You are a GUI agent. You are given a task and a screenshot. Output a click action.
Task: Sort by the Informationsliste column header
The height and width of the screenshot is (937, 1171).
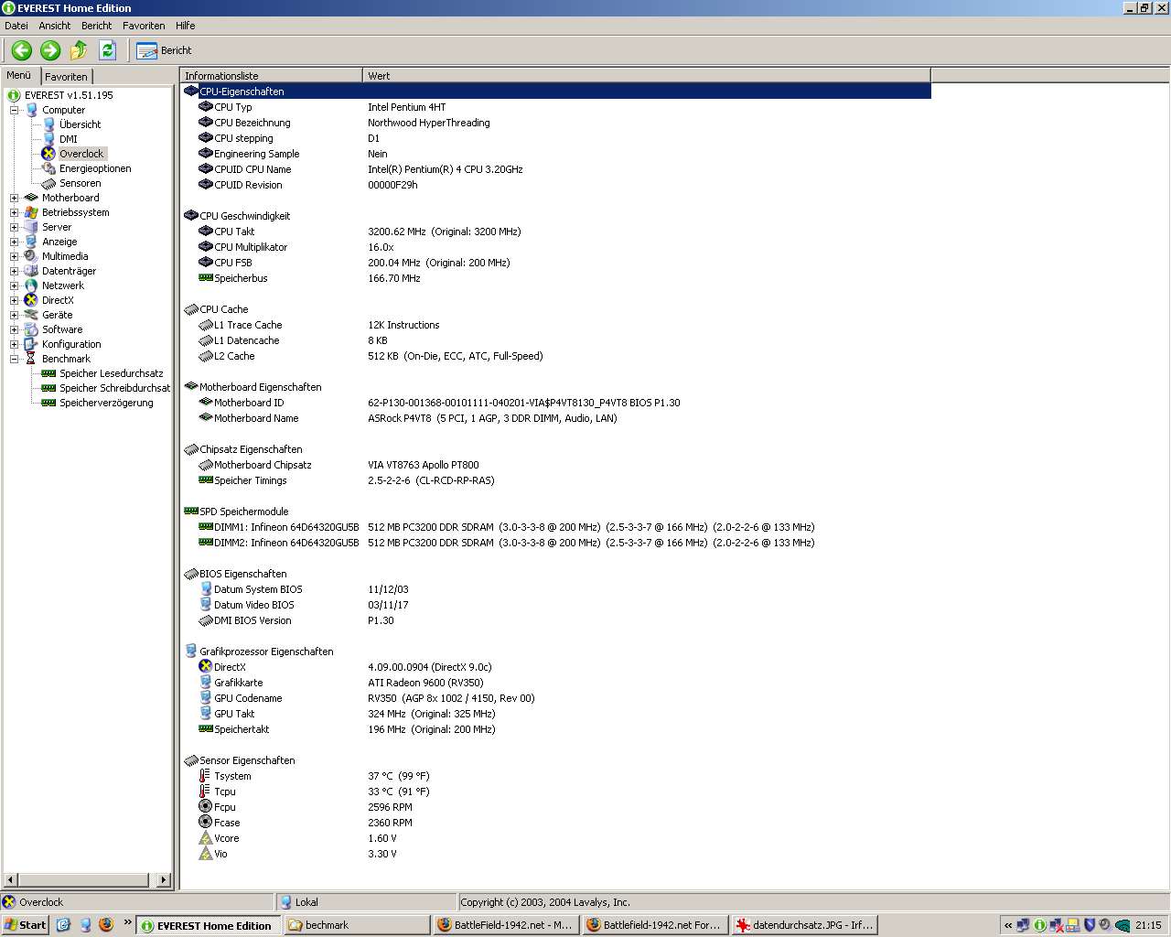tap(271, 76)
